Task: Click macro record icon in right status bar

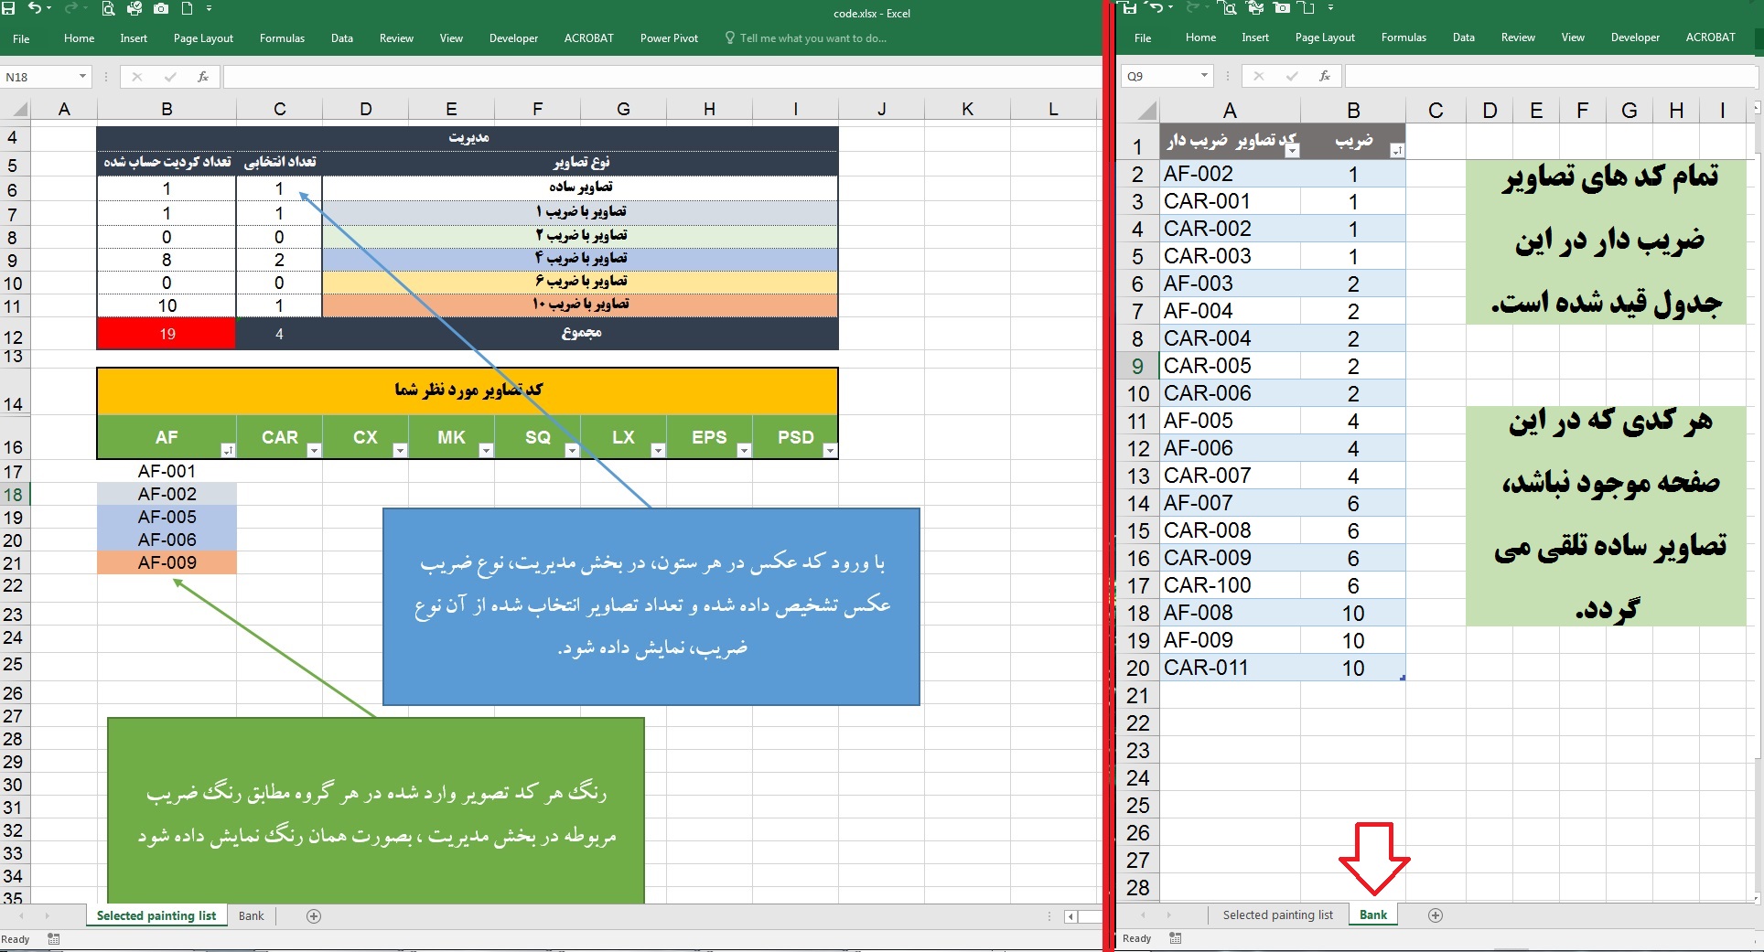Action: [x=1176, y=938]
